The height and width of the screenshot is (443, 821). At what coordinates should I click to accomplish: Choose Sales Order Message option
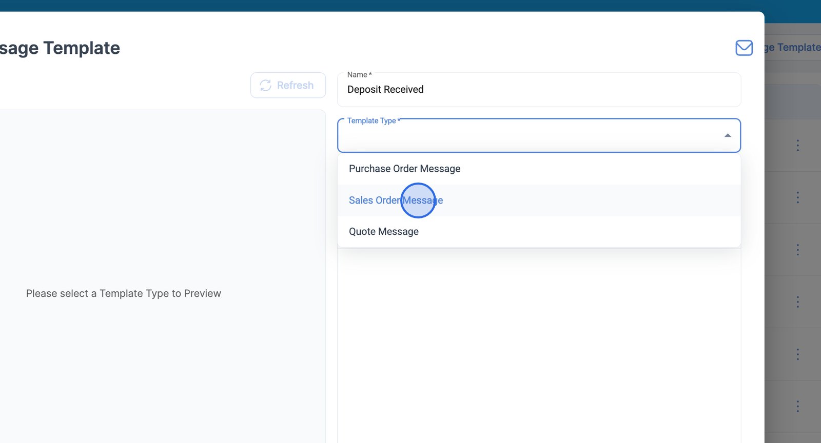click(396, 200)
